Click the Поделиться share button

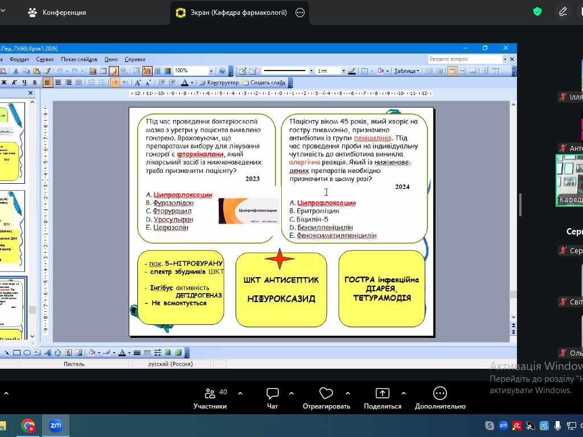pyautogui.click(x=383, y=398)
